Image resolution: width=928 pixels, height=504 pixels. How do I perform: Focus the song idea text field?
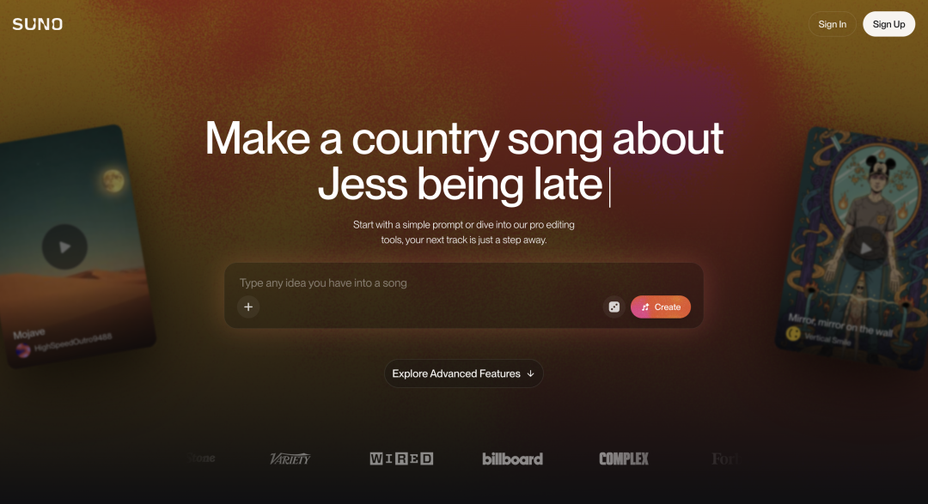click(463, 283)
